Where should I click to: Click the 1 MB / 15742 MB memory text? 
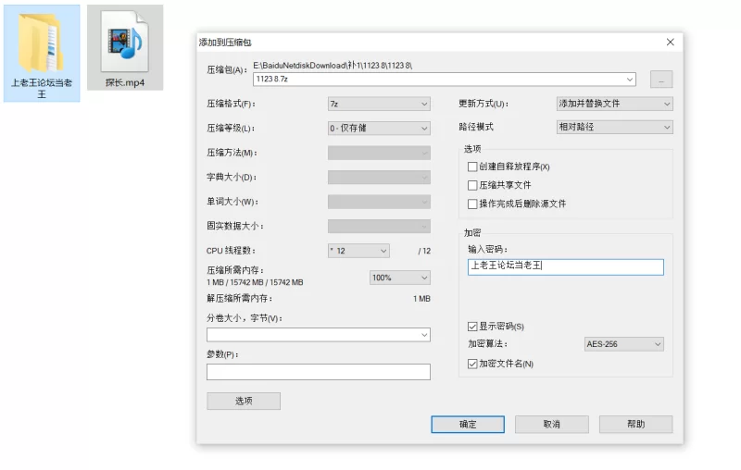click(255, 282)
